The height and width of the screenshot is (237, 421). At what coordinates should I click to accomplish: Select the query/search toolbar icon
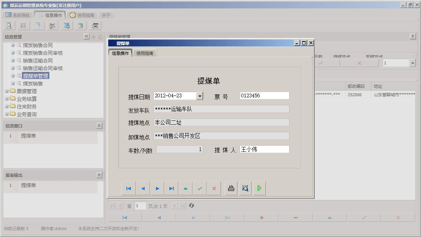[8, 25]
